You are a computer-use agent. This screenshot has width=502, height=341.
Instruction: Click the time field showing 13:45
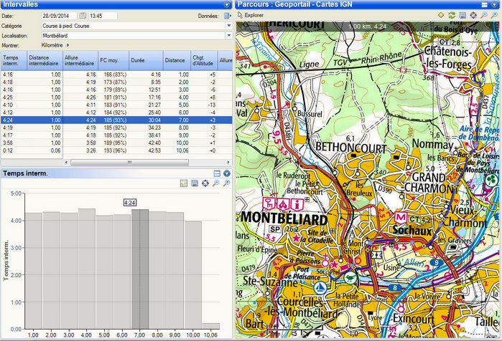pyautogui.click(x=103, y=16)
